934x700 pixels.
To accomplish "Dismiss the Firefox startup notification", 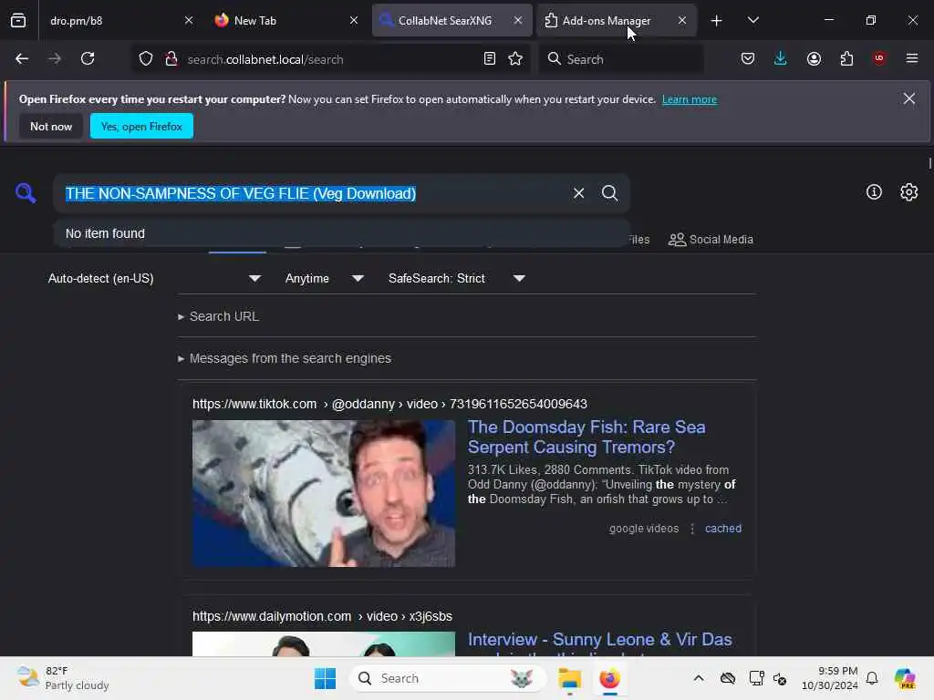I will coord(909,98).
